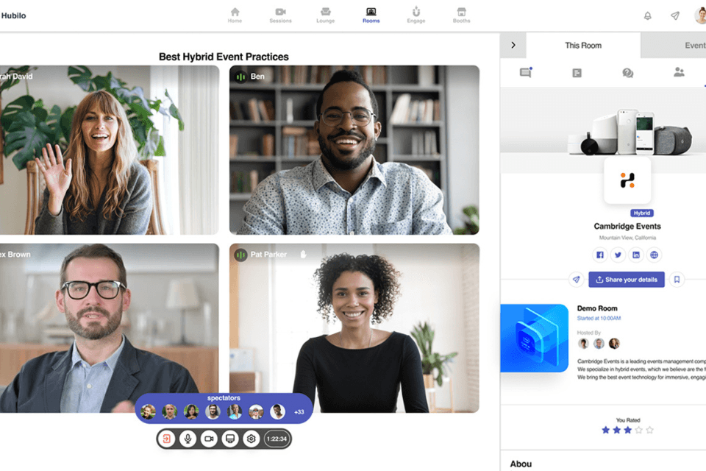Open Cambridge Events LinkedIn profile
Image resolution: width=706 pixels, height=471 pixels.
coord(636,255)
